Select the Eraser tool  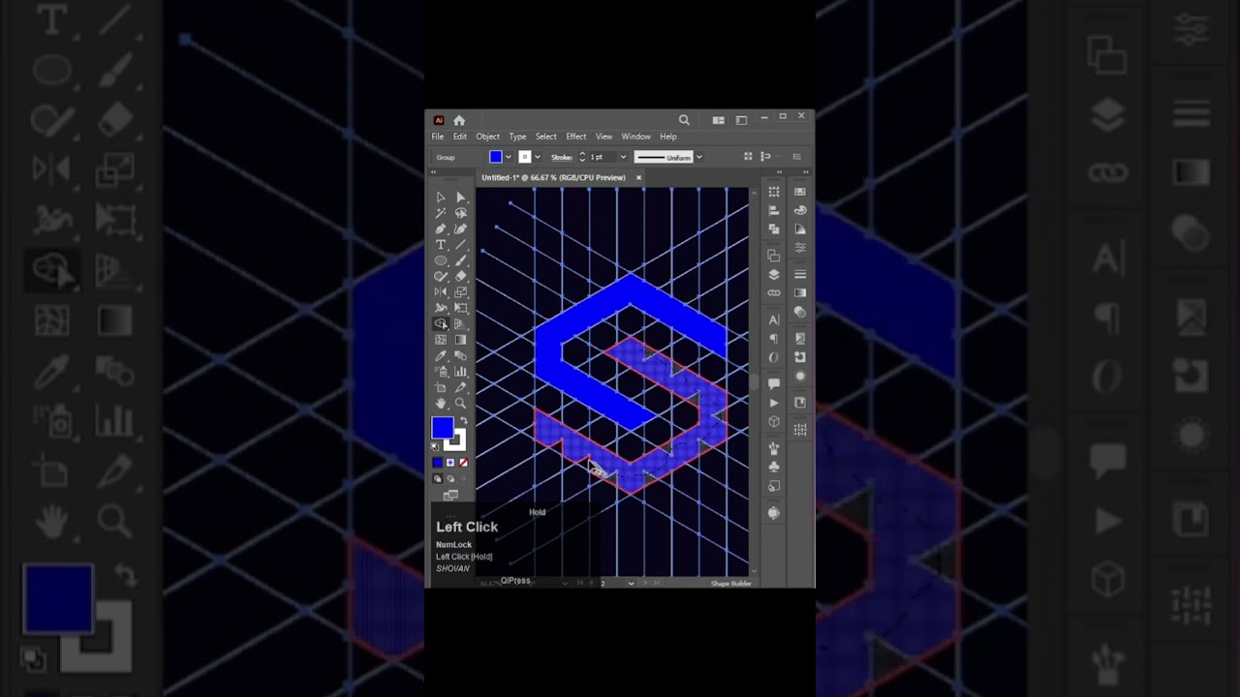pyautogui.click(x=460, y=276)
